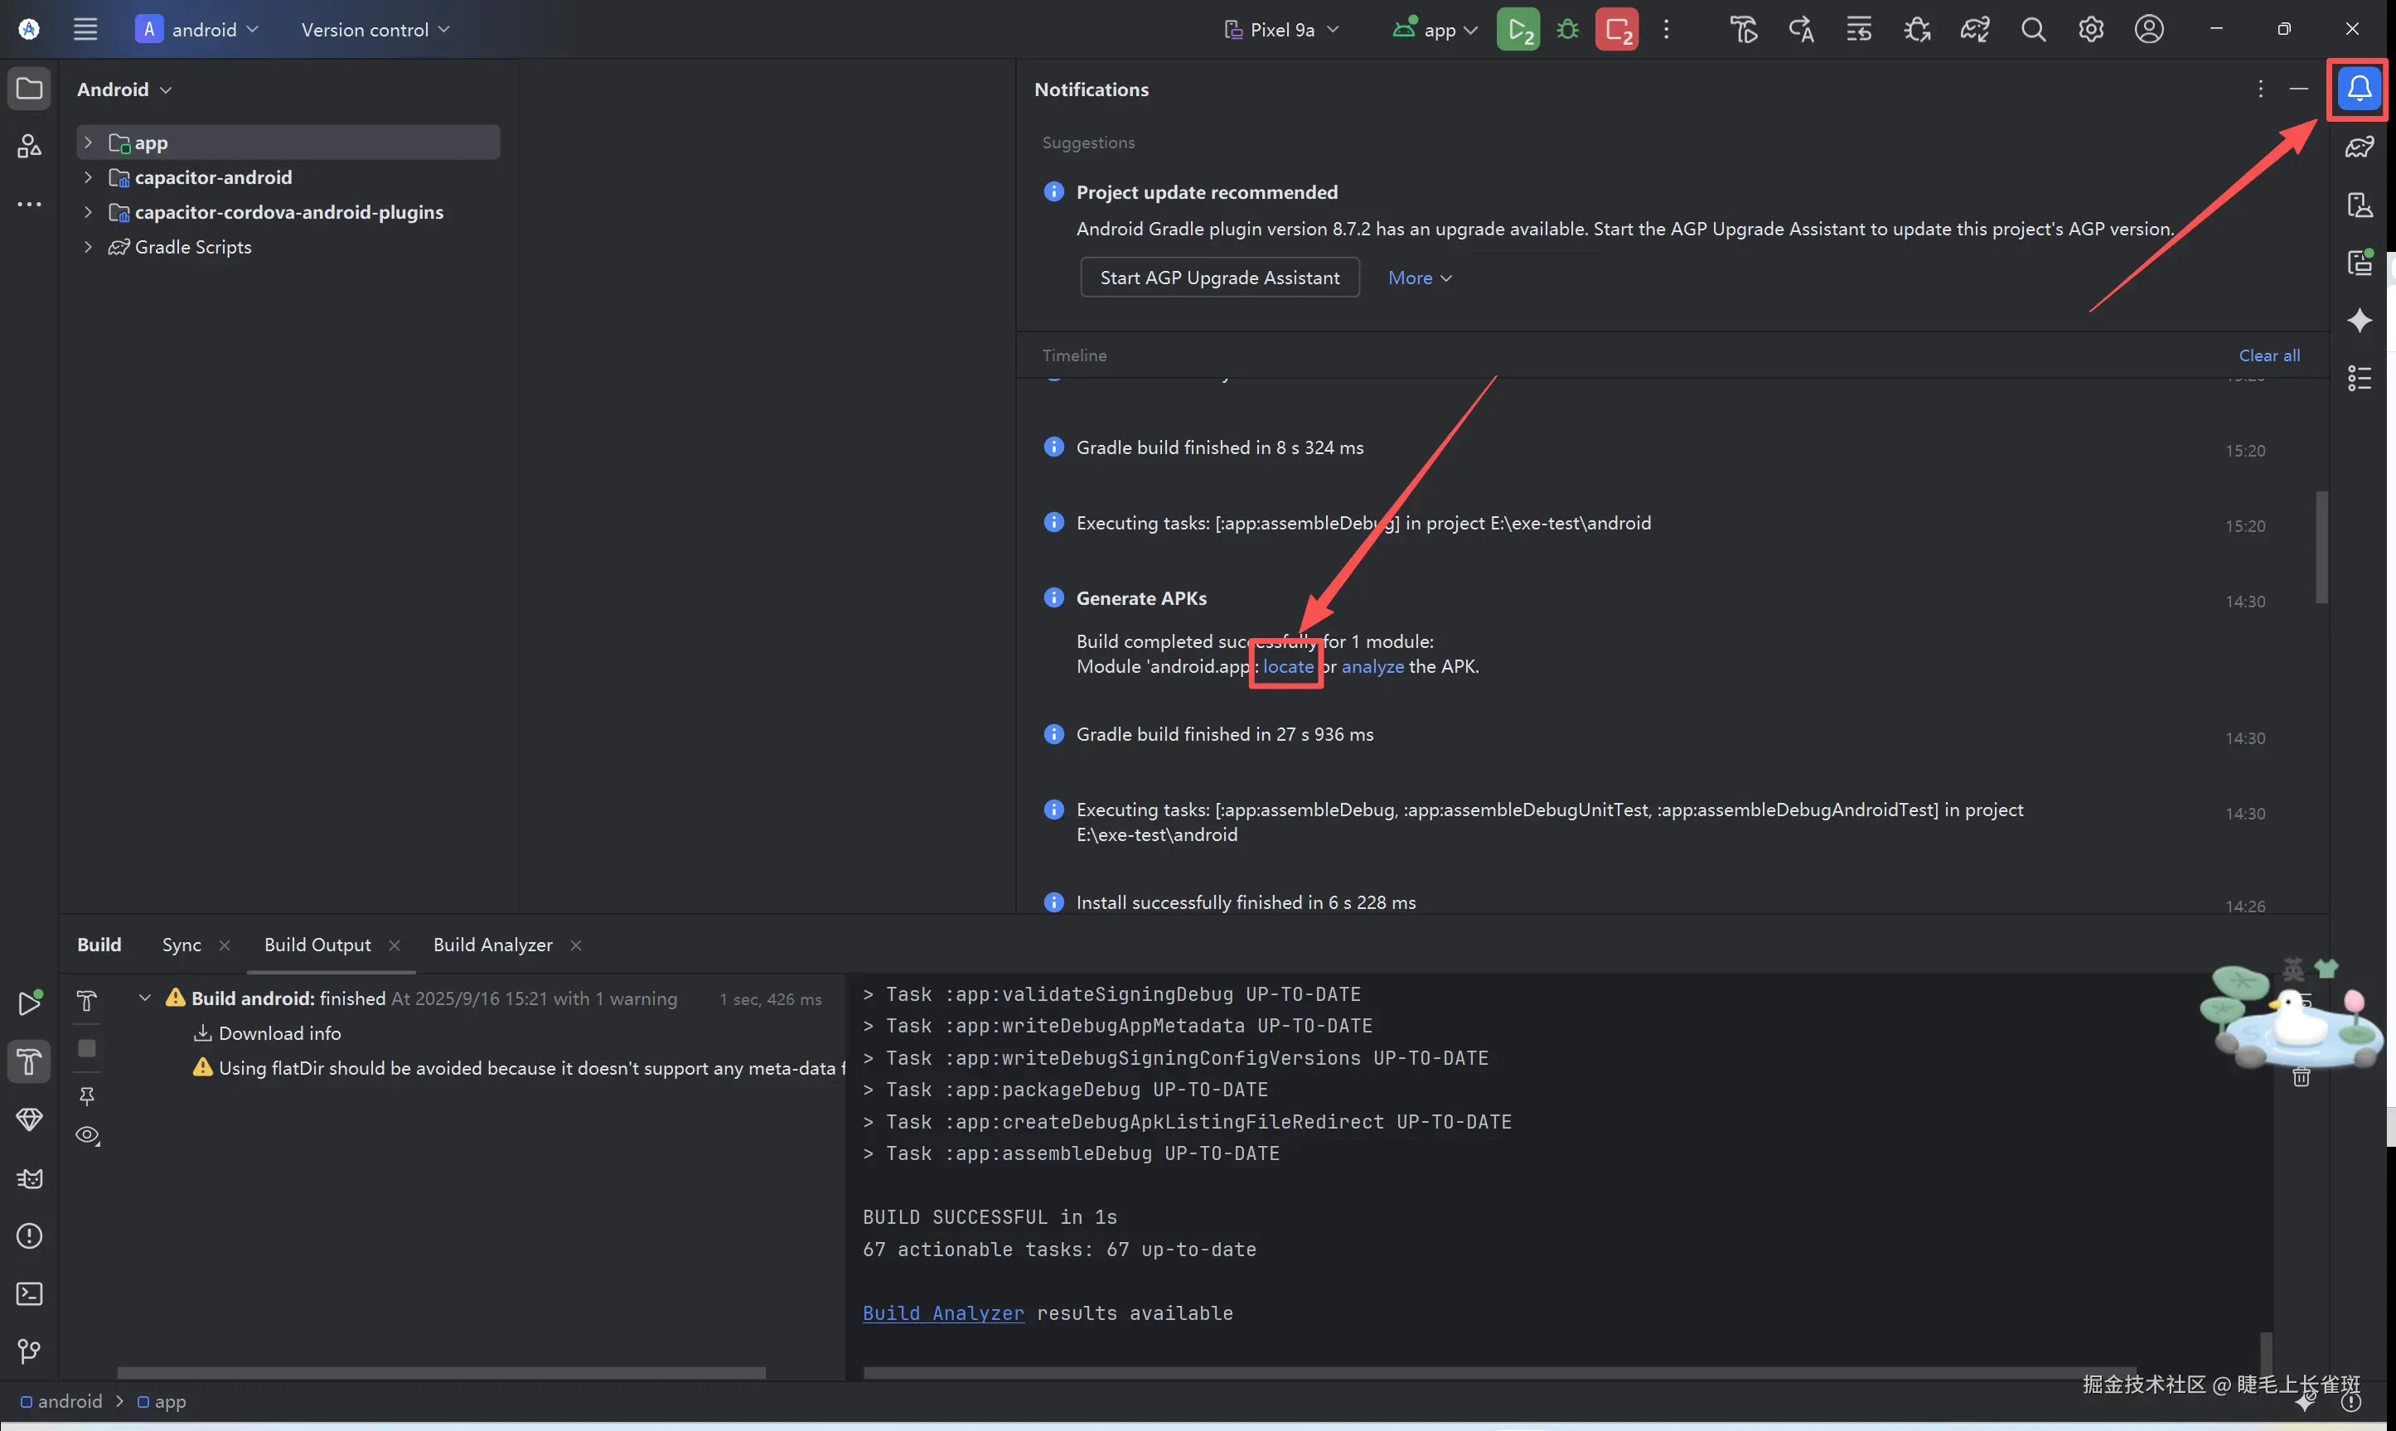
Task: Open the Pixel 9a device dropdown
Action: coord(1281,30)
